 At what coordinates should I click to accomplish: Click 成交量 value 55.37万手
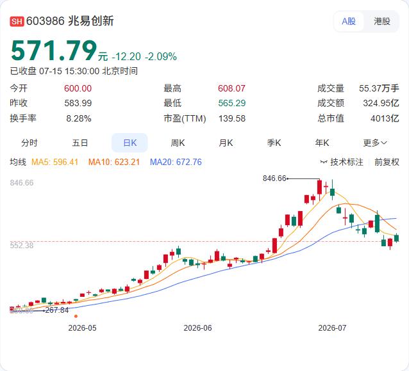coord(379,88)
